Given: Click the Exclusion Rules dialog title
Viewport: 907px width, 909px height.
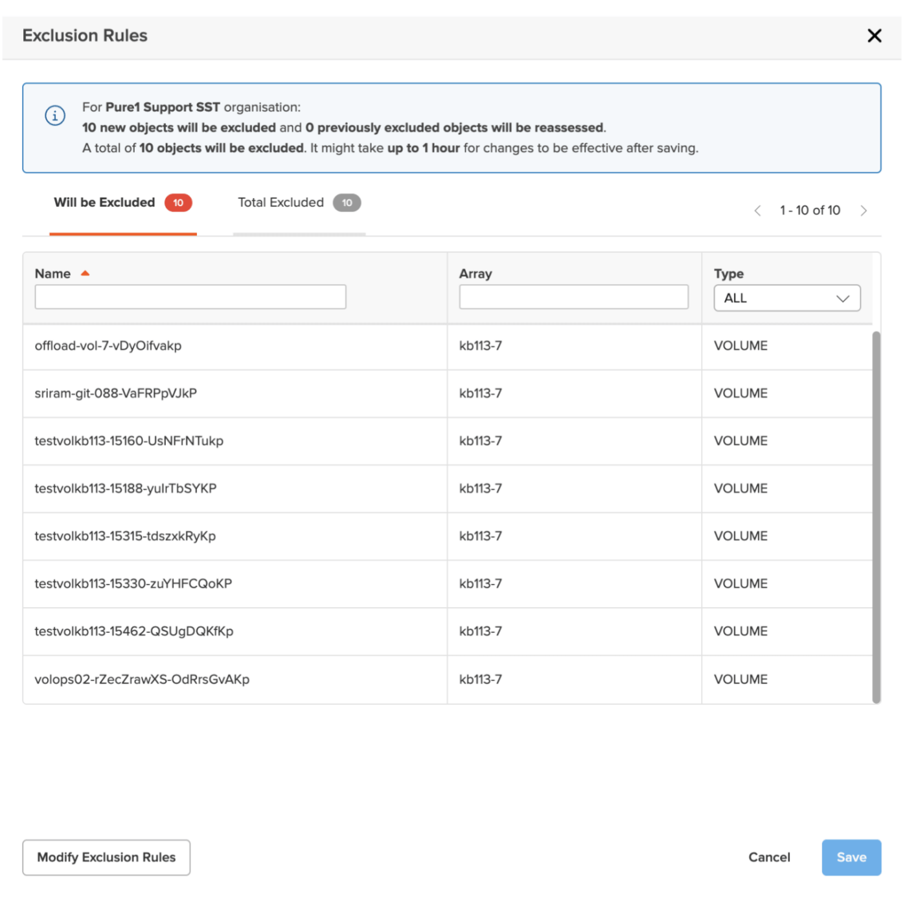Looking at the screenshot, I should coord(85,36).
